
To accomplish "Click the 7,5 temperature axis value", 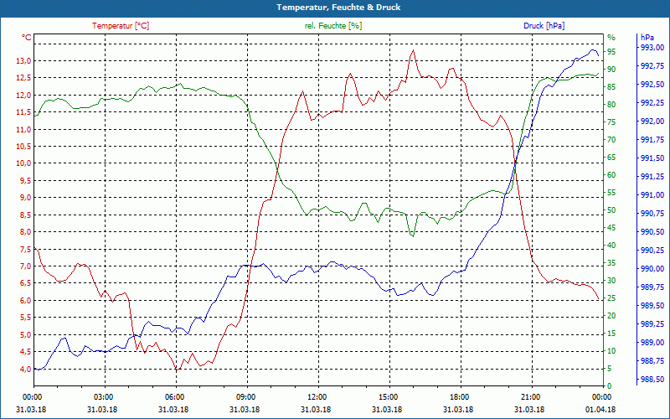I will click(x=25, y=249).
